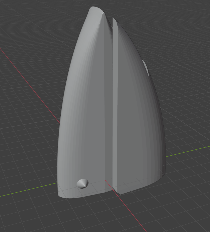Click the green Y axis line left side

[x=26, y=191]
